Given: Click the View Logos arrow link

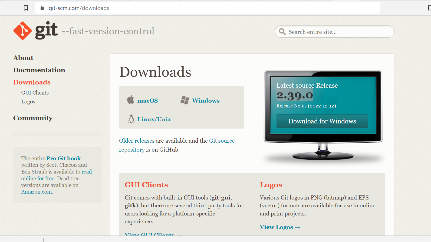Looking at the screenshot, I should pos(280,227).
